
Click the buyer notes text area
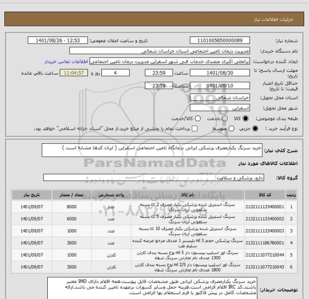point(152,288)
